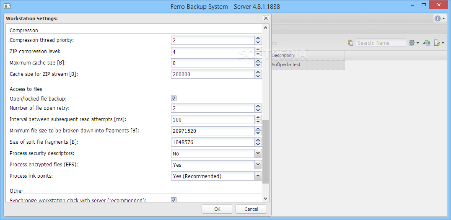Click the settings dialog scrollbar thumb

(265, 152)
